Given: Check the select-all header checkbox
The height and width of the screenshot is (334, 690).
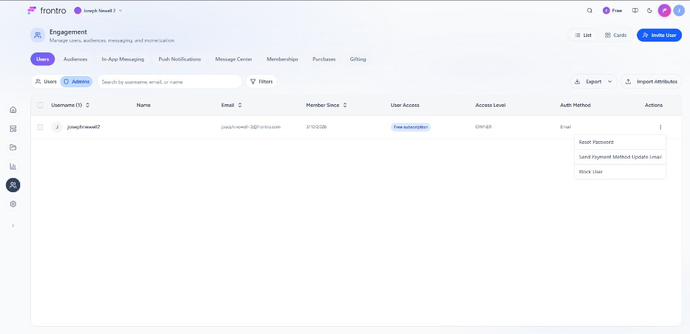Looking at the screenshot, I should [40, 106].
